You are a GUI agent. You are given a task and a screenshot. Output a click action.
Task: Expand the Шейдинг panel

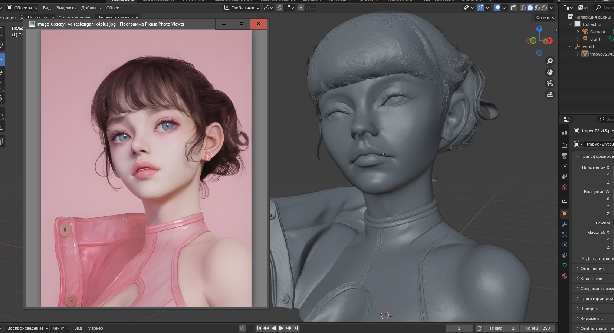(x=594, y=309)
